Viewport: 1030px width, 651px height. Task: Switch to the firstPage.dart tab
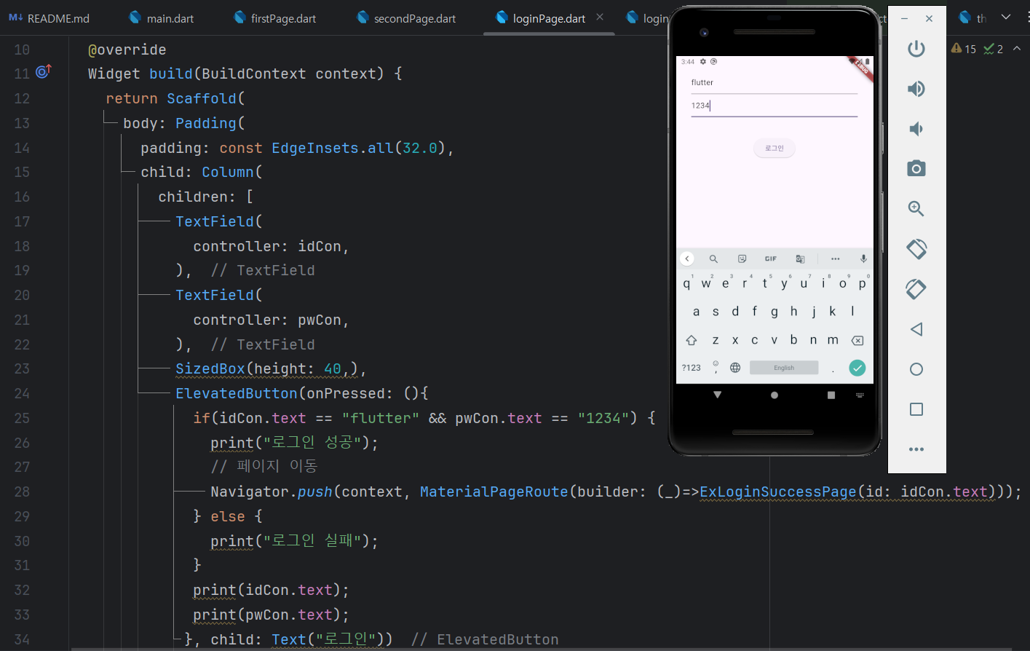pos(274,18)
